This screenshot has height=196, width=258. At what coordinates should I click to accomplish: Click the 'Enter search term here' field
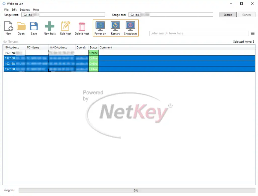199,34
